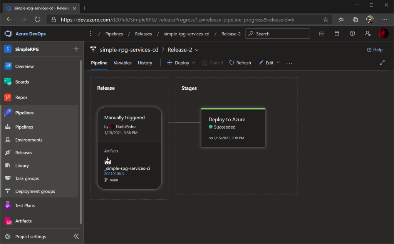Viewport: 394px width, 244px height.
Task: Open the Artifacts hub in sidebar
Action: coord(23,221)
